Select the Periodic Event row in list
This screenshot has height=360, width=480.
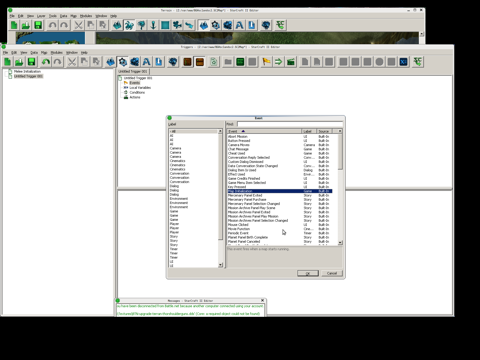[x=238, y=233]
